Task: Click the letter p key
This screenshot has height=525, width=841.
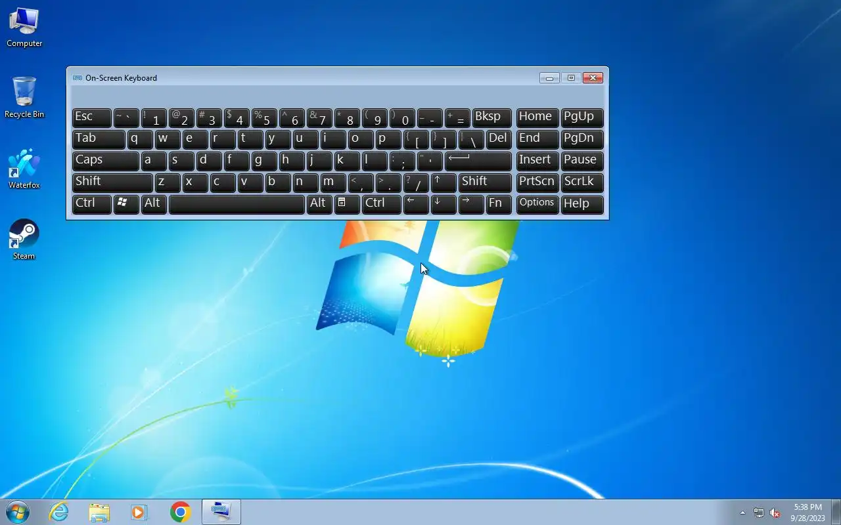Action: point(388,139)
